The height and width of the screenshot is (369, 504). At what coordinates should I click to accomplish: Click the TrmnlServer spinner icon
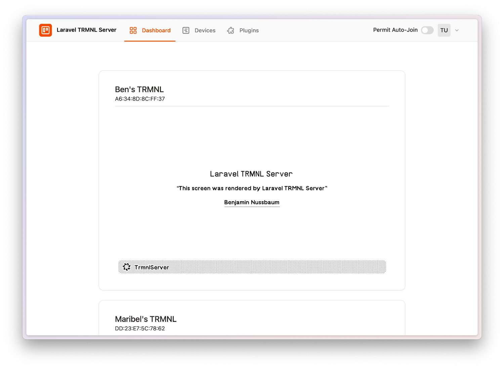[126, 267]
